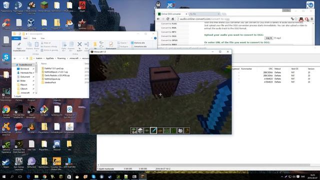
Task: Select the hotbar slot showing 64 items
Action: pos(133,130)
